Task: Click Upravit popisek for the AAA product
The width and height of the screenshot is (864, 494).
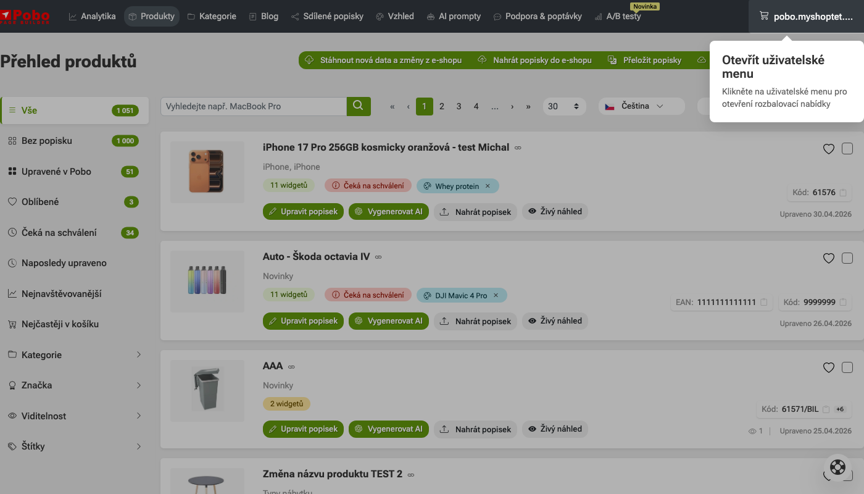Action: coord(303,429)
